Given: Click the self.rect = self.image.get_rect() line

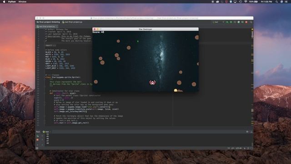Looking at the screenshot, I should 71,123.
